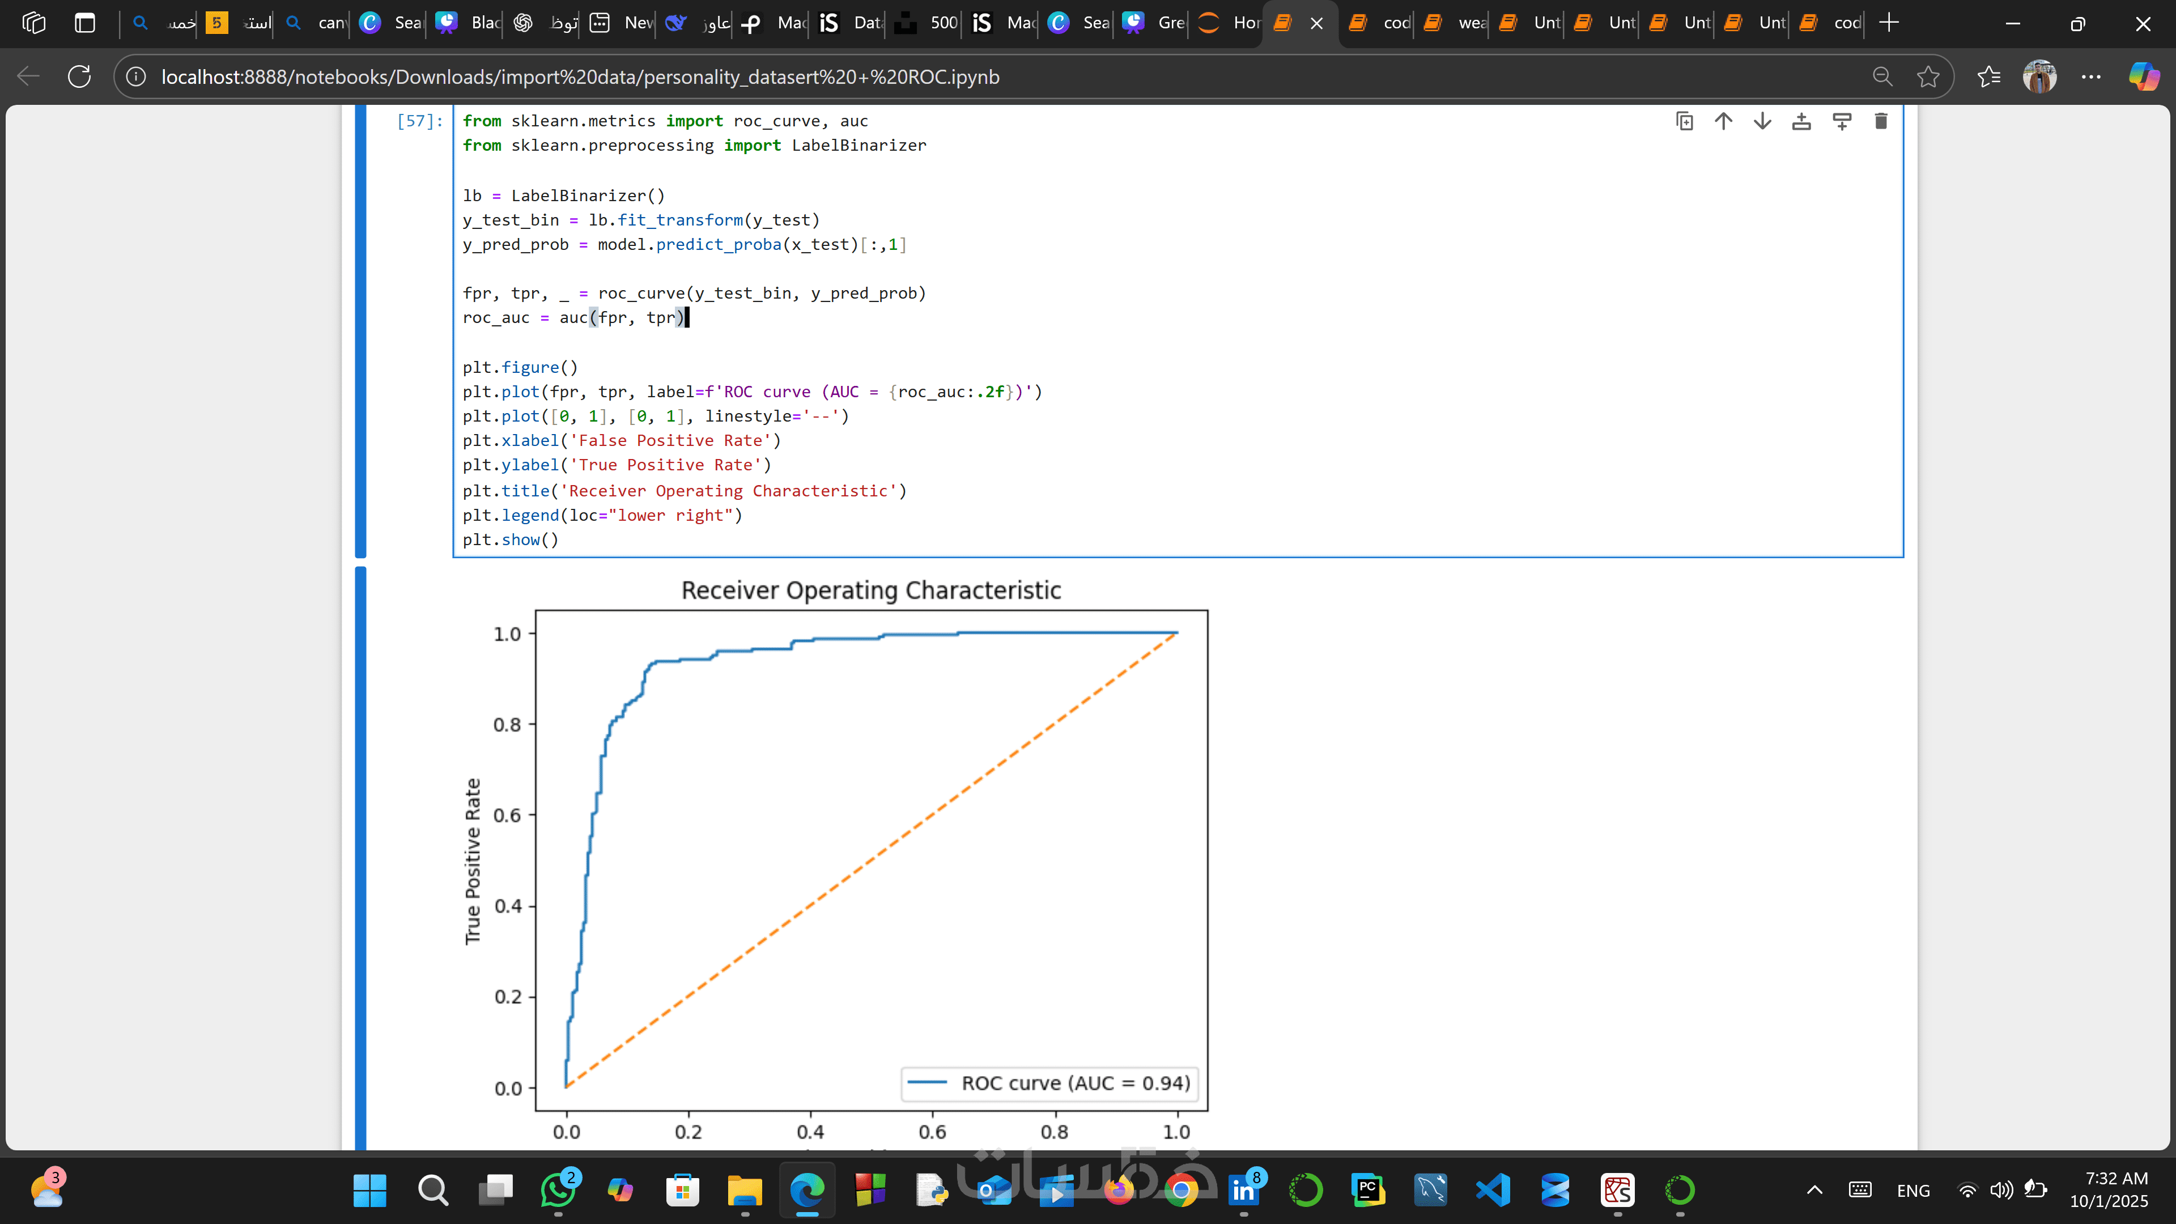Open a new browser tab
This screenshot has height=1224, width=2176.
1889,23
